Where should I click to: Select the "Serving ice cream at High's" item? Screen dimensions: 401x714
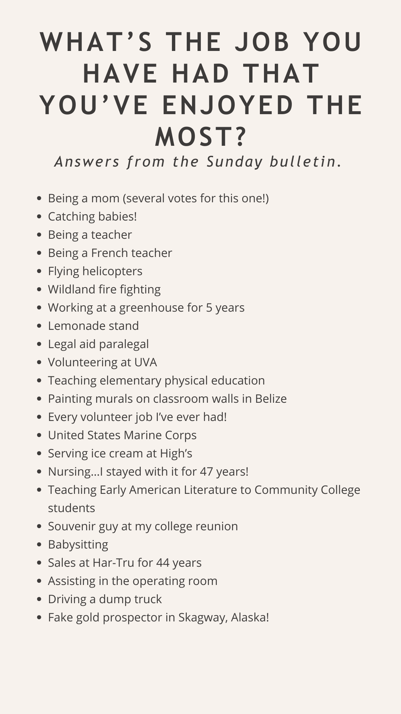coord(120,453)
